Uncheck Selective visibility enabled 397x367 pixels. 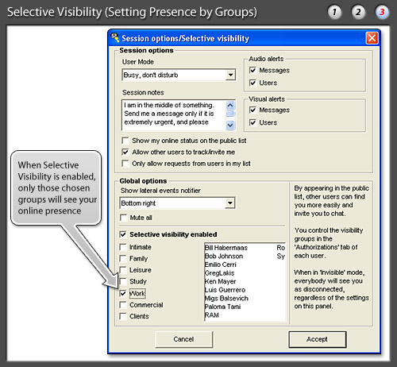coord(123,234)
